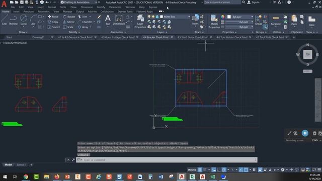Toggle ortho mode in status bar
The width and height of the screenshot is (322, 181).
click(x=219, y=170)
